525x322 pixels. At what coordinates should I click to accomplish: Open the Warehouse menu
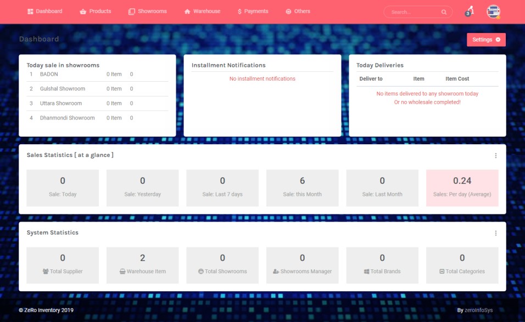tap(202, 12)
